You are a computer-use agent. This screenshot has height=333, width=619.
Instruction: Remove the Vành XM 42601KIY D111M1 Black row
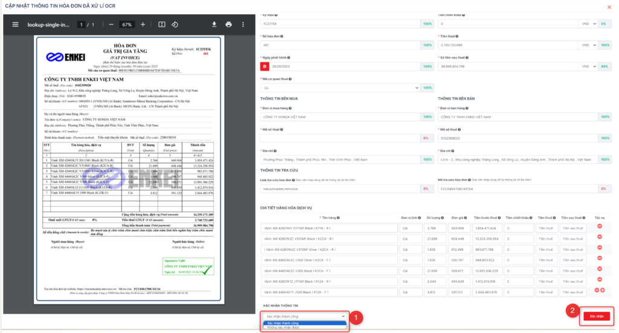coord(600,226)
